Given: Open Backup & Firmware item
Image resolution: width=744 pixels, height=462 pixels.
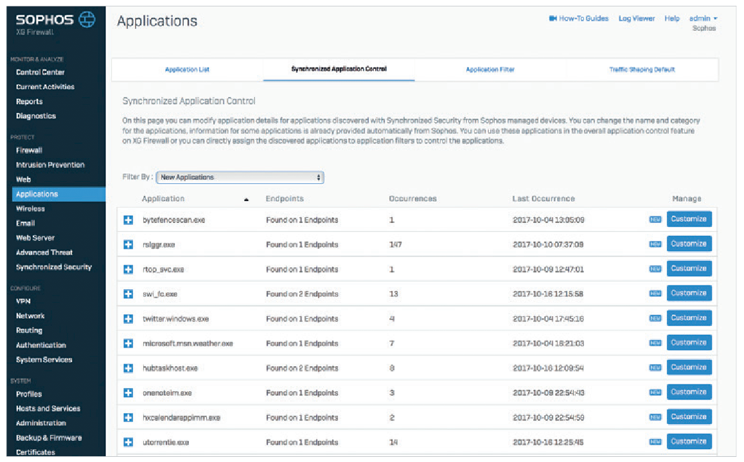Looking at the screenshot, I should (49, 438).
